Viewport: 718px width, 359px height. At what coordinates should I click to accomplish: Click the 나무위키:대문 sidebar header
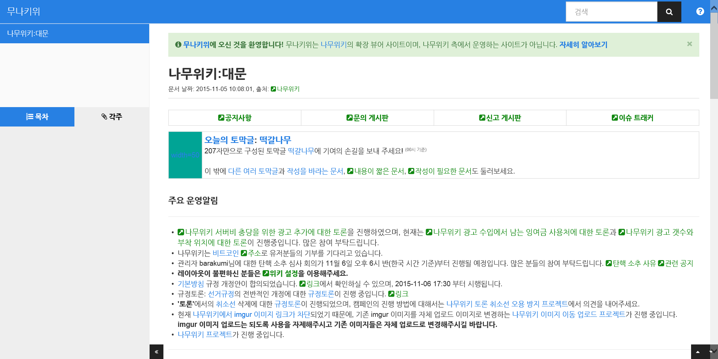click(74, 34)
